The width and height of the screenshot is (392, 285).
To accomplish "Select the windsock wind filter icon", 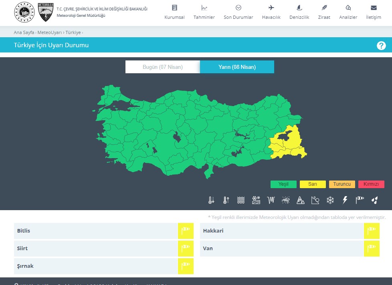I will (360, 200).
